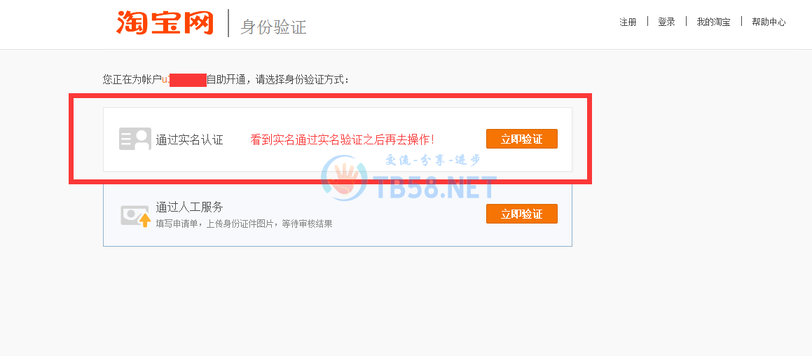Click the TB58.NET hand watermark logo
The width and height of the screenshot is (812, 356).
click(x=345, y=178)
